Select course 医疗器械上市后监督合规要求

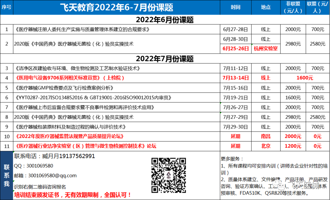tap(117, 107)
